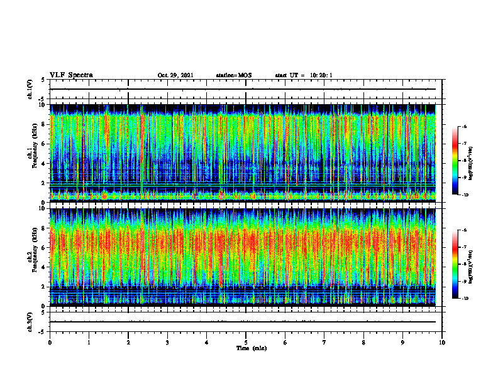
Task: Click the ch.1 frequency axis "6" tick label
Action: point(43,144)
